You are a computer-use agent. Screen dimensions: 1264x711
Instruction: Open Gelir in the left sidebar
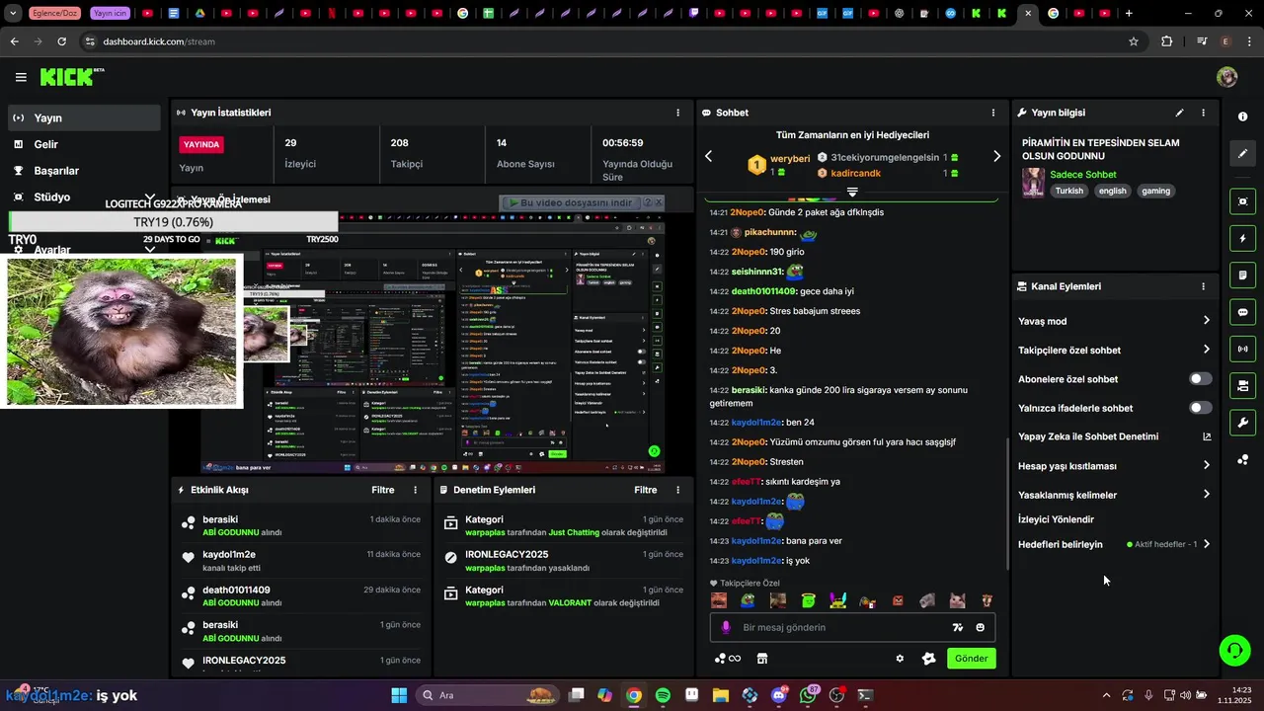pos(84,144)
